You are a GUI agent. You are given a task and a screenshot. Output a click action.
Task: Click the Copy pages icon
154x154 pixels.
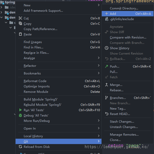point(20,23)
